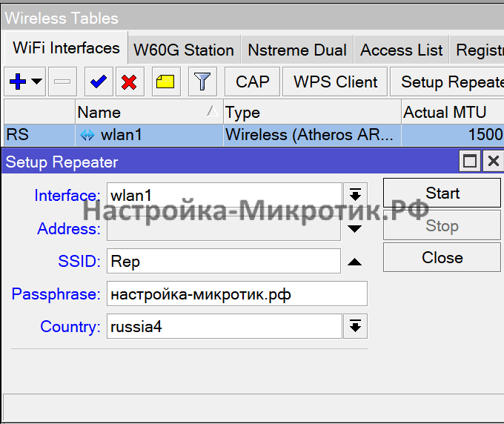This screenshot has height=424, width=504.
Task: Click the SSID field containing Rep
Action: [224, 261]
